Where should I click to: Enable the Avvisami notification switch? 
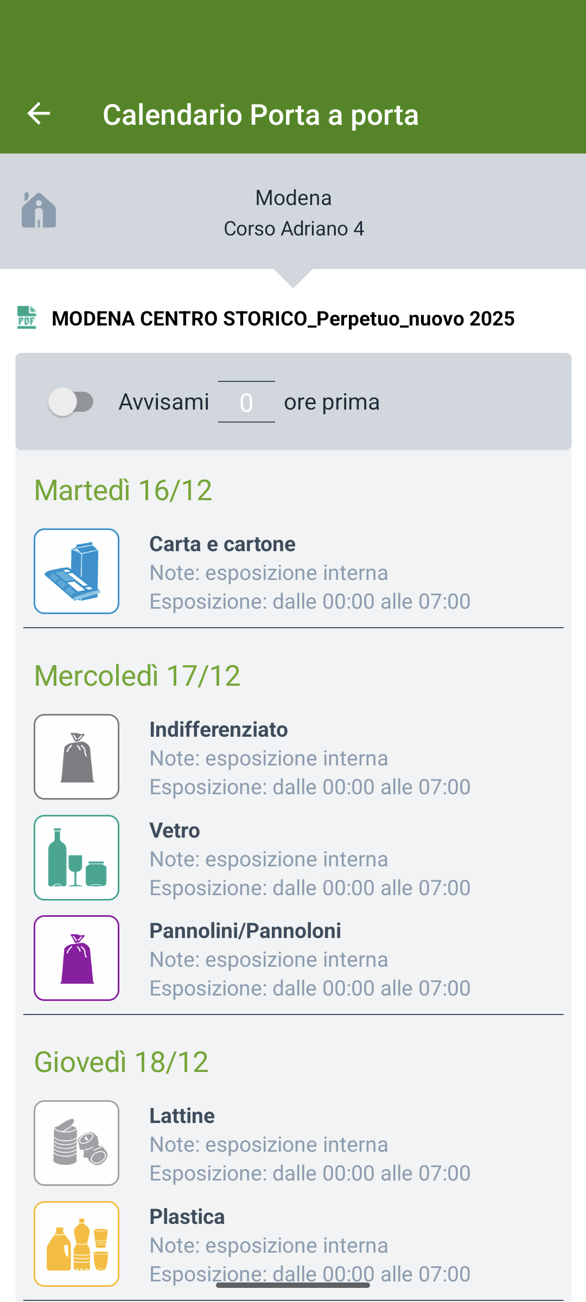click(71, 402)
